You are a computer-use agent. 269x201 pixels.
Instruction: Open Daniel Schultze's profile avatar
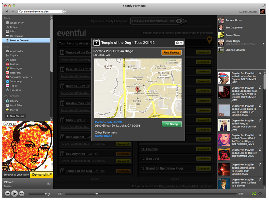(262, 12)
